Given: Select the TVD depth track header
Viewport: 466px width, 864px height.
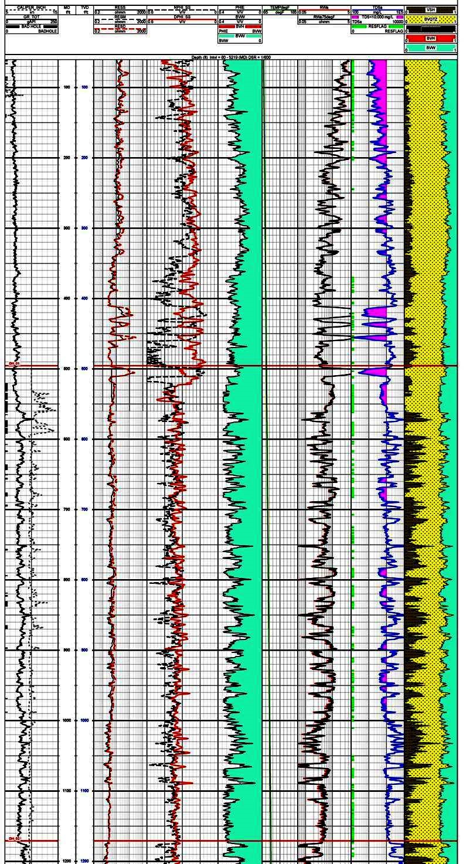Looking at the screenshot, I should point(85,7).
